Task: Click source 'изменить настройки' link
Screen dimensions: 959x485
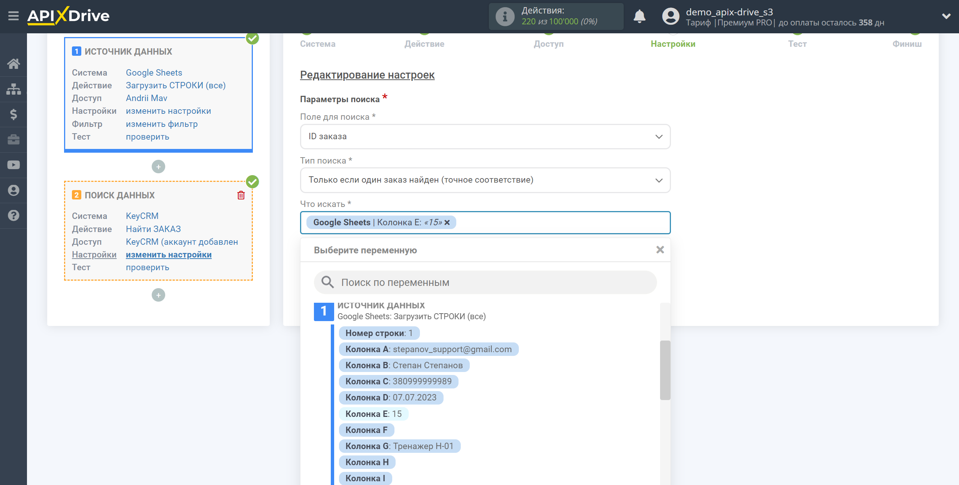Action: 169,111
